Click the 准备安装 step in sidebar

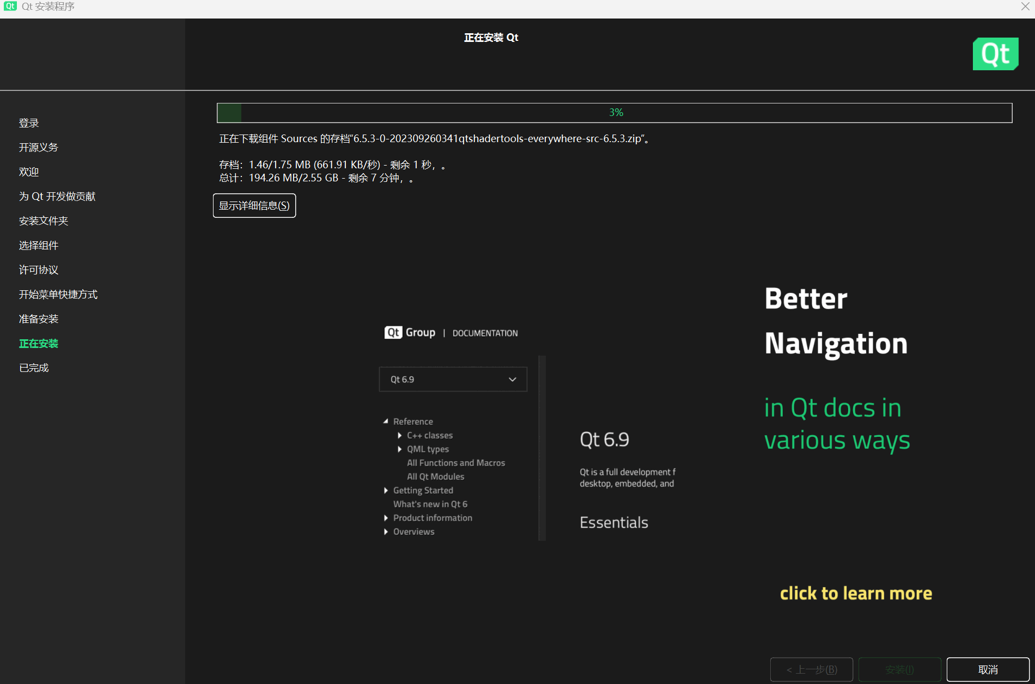[39, 319]
